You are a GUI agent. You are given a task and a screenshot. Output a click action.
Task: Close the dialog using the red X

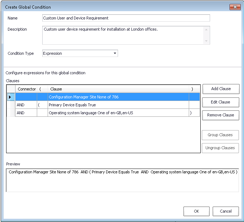pos(235,7)
